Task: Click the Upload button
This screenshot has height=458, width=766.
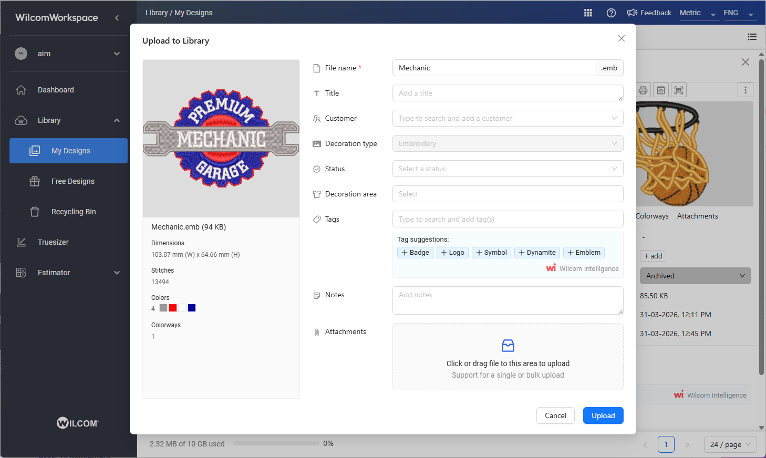Action: (603, 415)
